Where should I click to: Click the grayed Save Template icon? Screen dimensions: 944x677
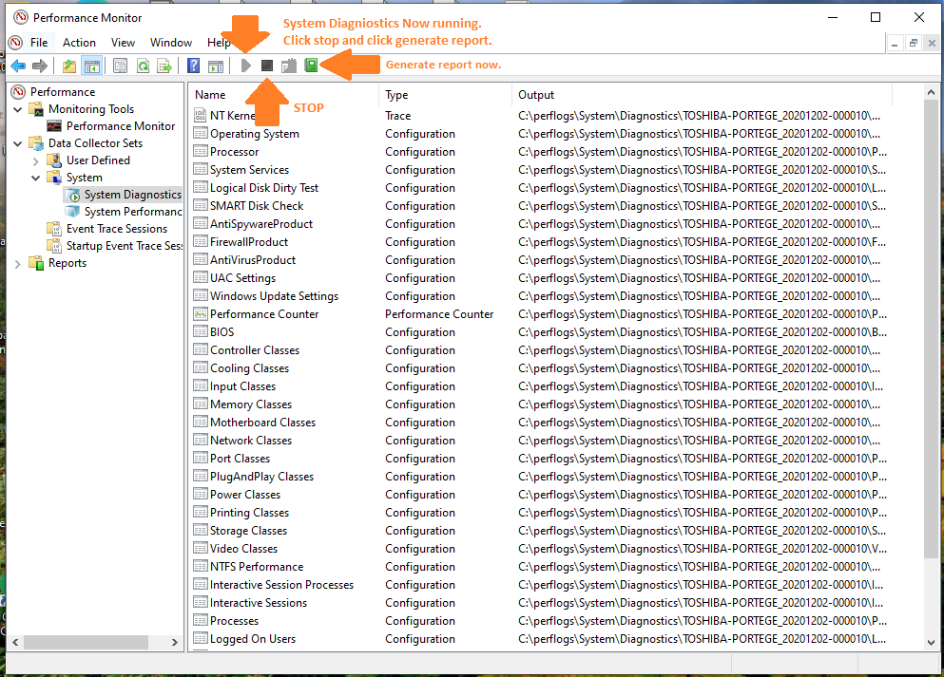289,66
